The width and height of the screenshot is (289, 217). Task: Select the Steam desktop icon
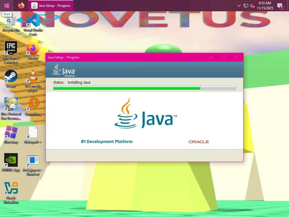(11, 79)
